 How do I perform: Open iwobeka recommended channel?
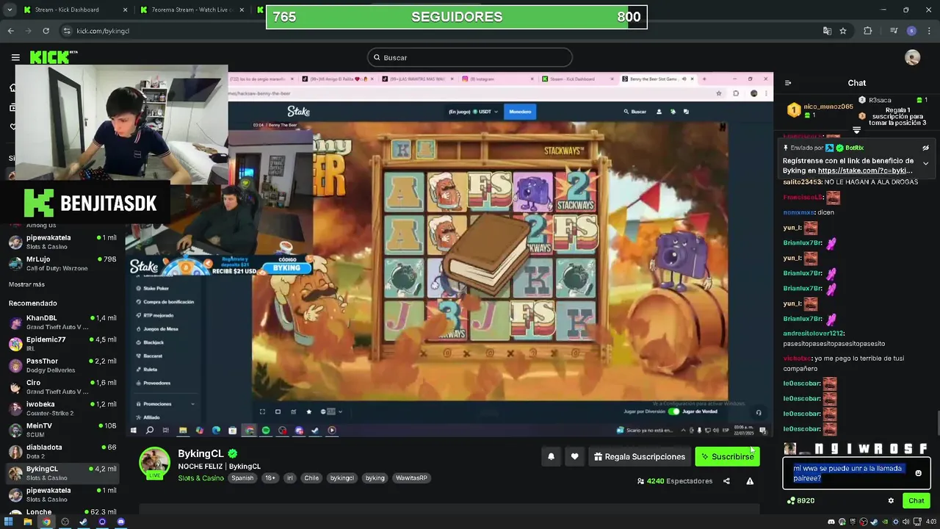[62, 409]
